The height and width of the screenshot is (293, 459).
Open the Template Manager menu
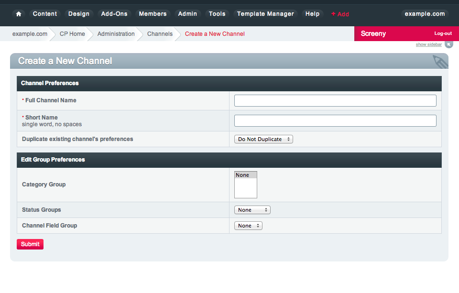tap(265, 14)
